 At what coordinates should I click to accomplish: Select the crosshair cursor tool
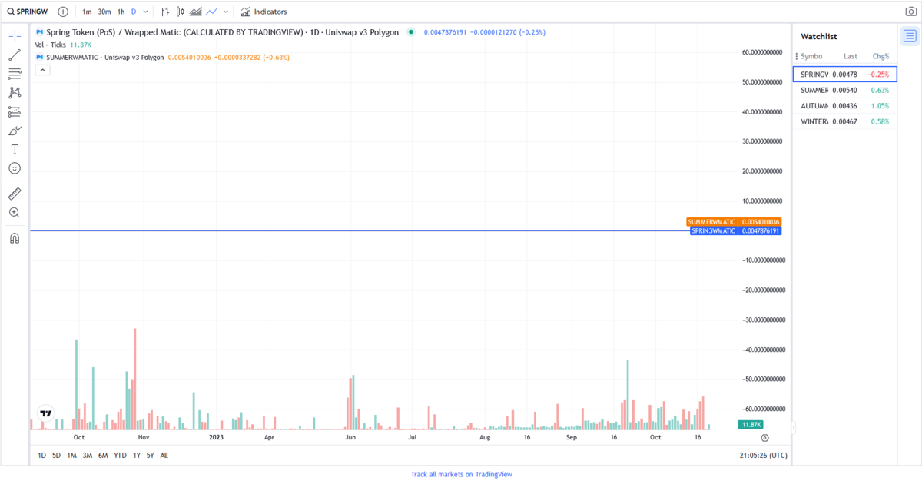coord(15,36)
